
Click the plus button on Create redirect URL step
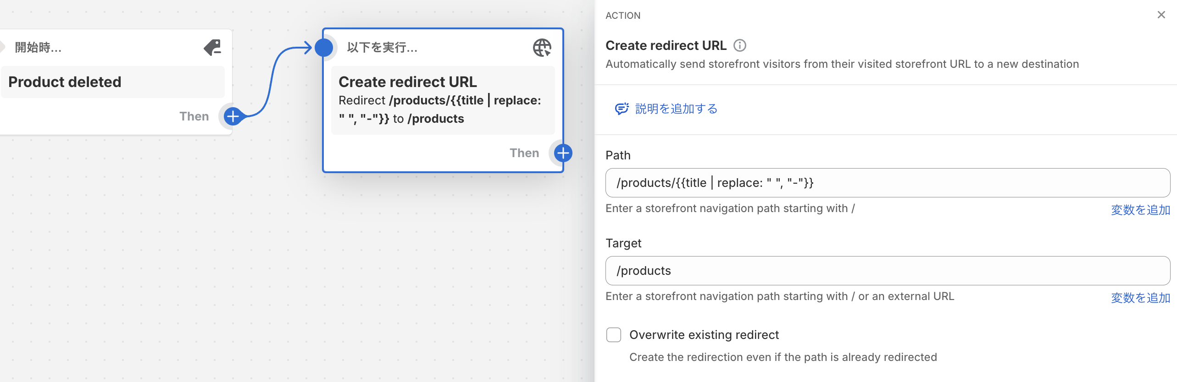(563, 153)
